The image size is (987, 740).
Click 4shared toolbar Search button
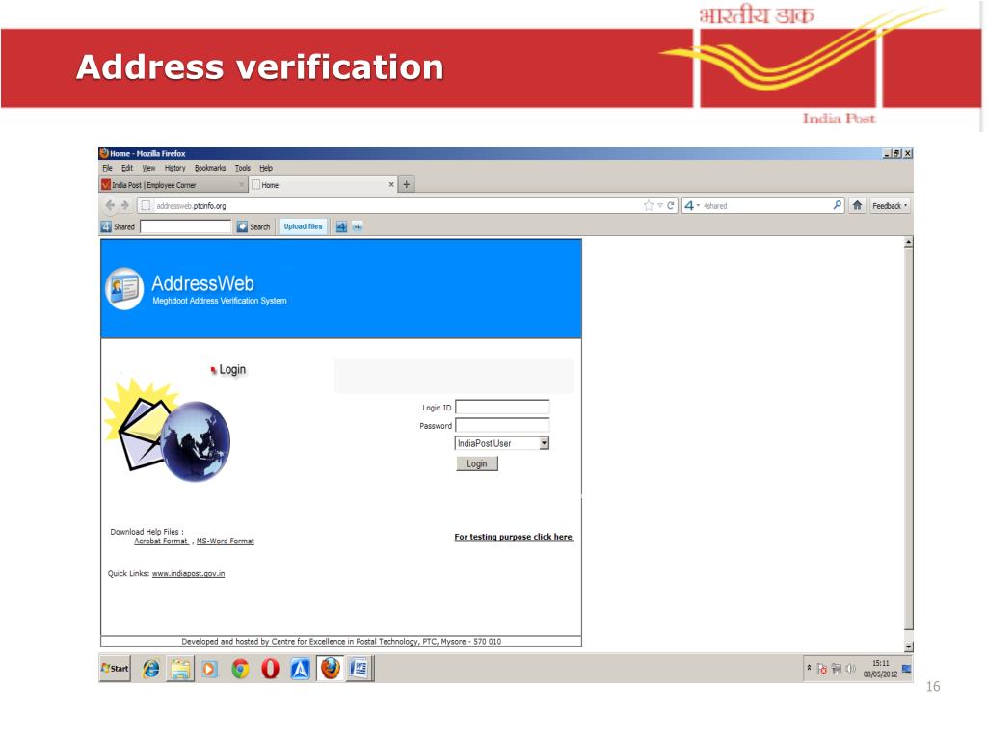pyautogui.click(x=253, y=226)
